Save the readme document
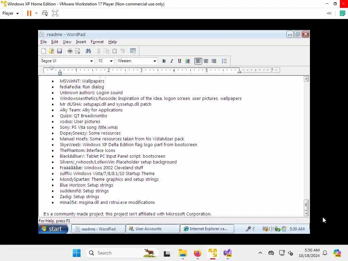Image resolution: width=348 pixels, height=261 pixels. [x=59, y=51]
